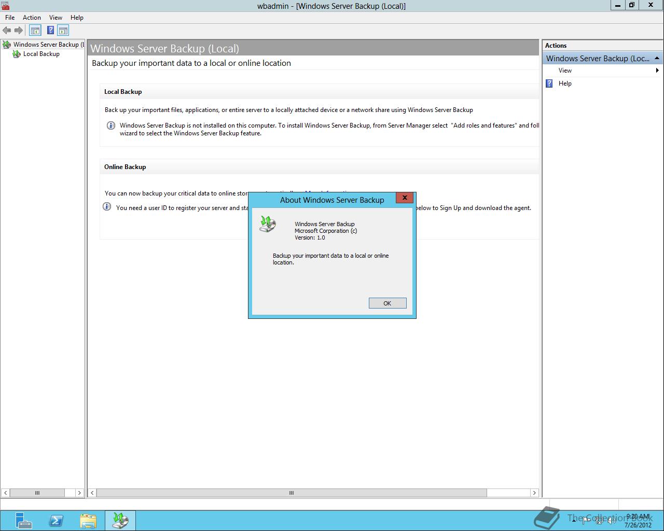Click the info icon under Local Backup
Image resolution: width=664 pixels, height=531 pixels.
(x=110, y=125)
